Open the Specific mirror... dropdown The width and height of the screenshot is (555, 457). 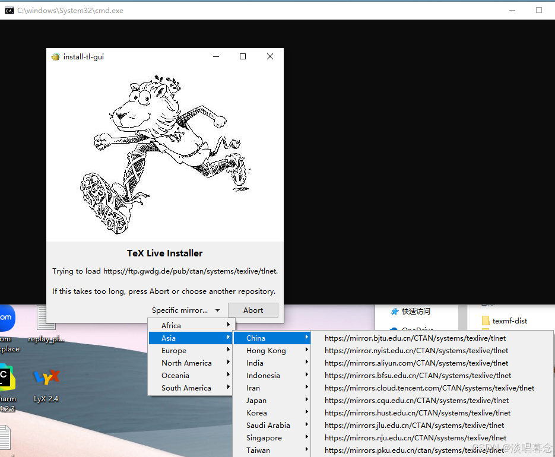(185, 310)
